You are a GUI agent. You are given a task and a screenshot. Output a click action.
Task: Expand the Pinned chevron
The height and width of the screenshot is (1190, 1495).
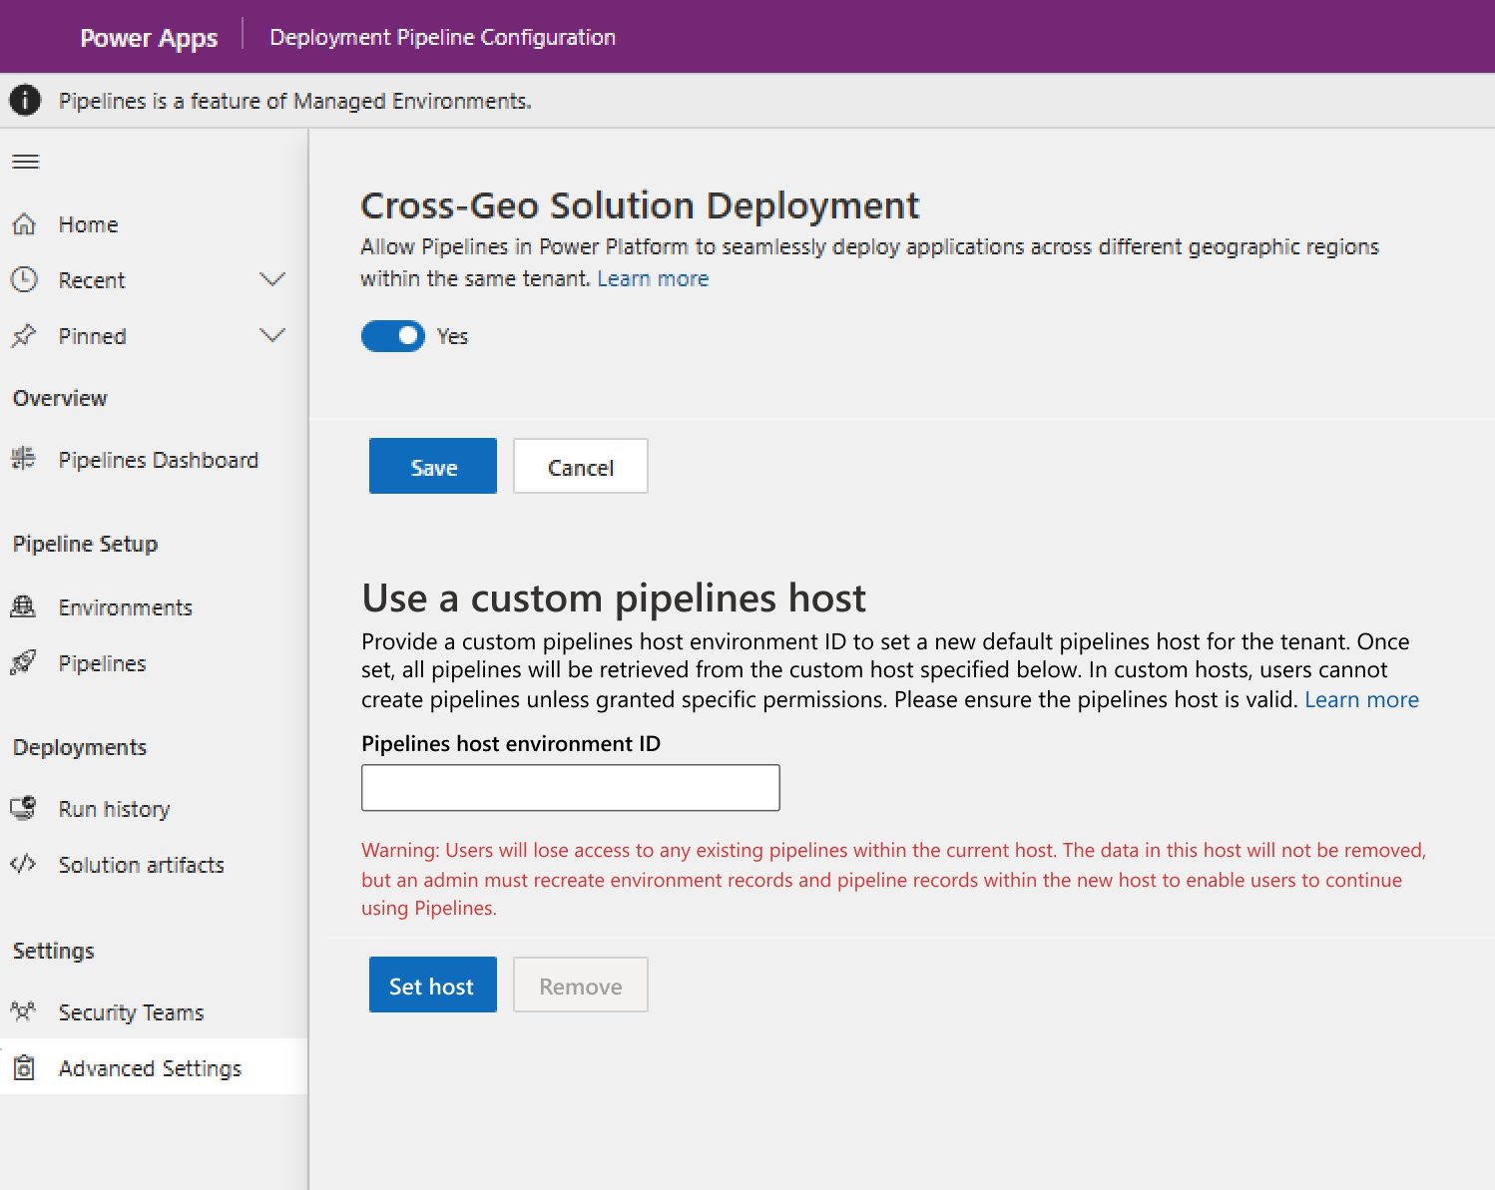coord(272,335)
